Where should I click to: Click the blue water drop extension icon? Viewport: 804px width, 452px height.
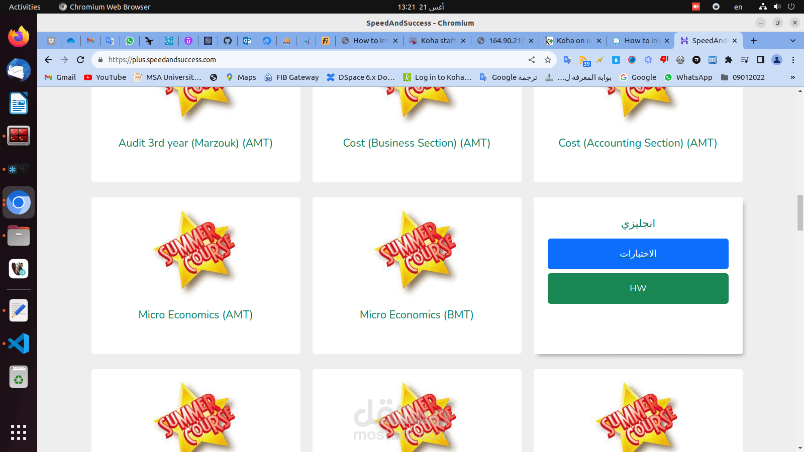click(x=616, y=60)
